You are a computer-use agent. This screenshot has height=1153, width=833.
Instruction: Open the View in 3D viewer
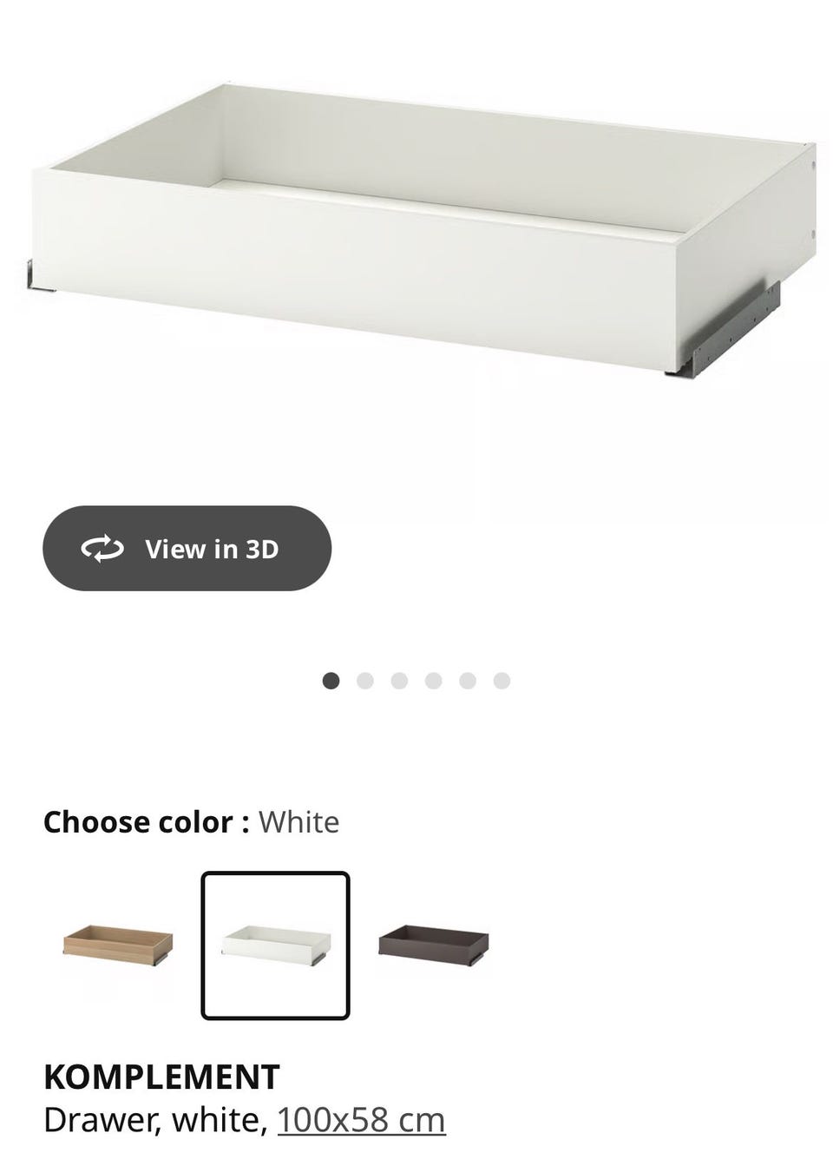coord(187,549)
